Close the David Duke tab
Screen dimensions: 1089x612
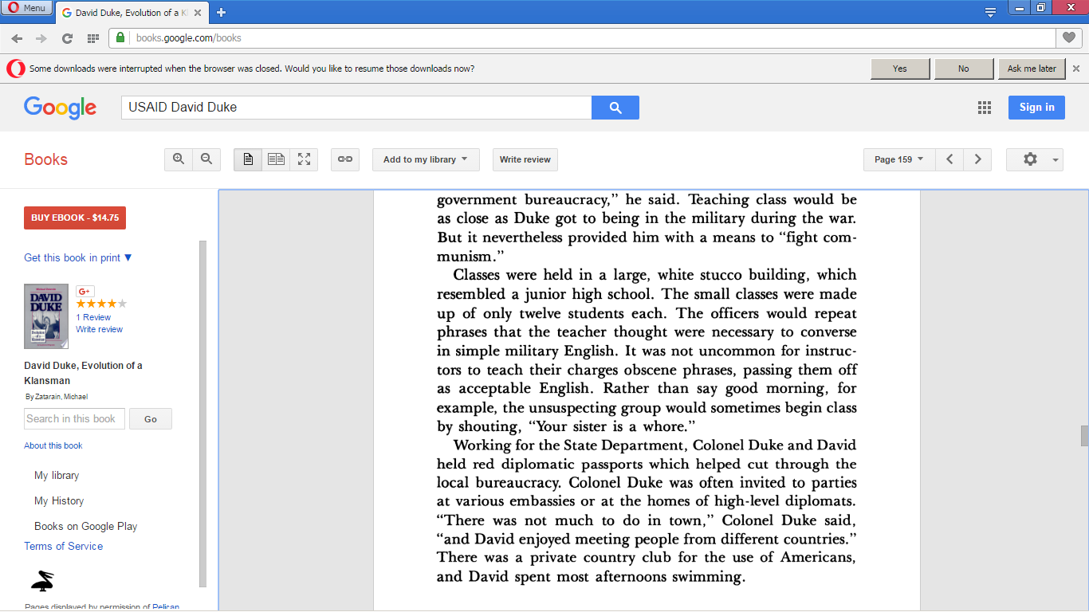coord(198,13)
